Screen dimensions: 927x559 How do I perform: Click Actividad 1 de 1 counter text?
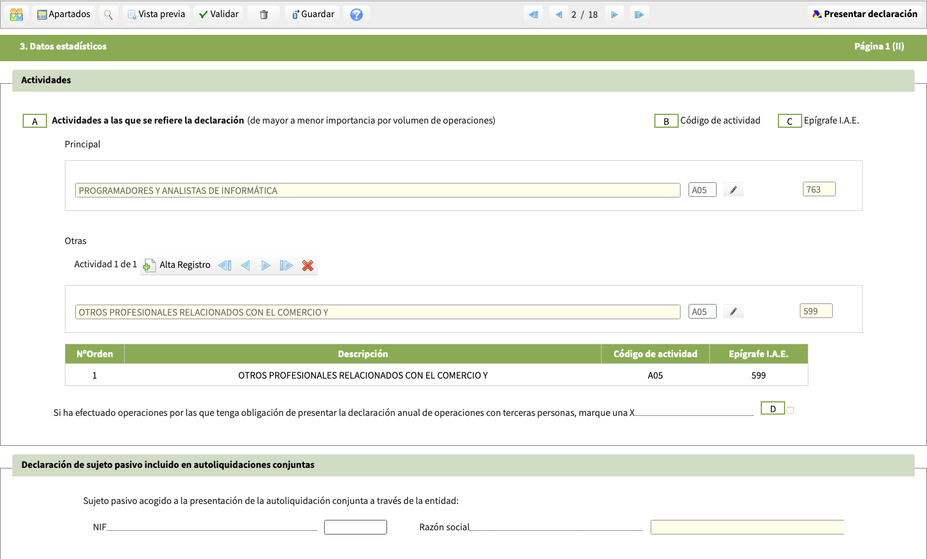tap(105, 264)
